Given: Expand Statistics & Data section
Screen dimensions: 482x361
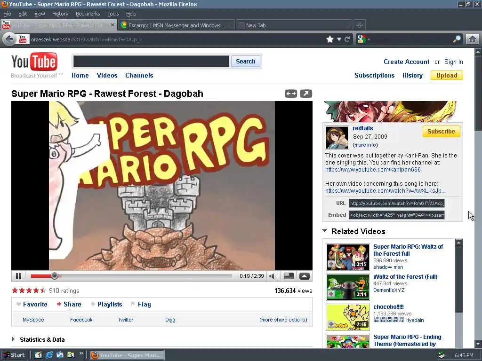Looking at the screenshot, I should click(13, 339).
